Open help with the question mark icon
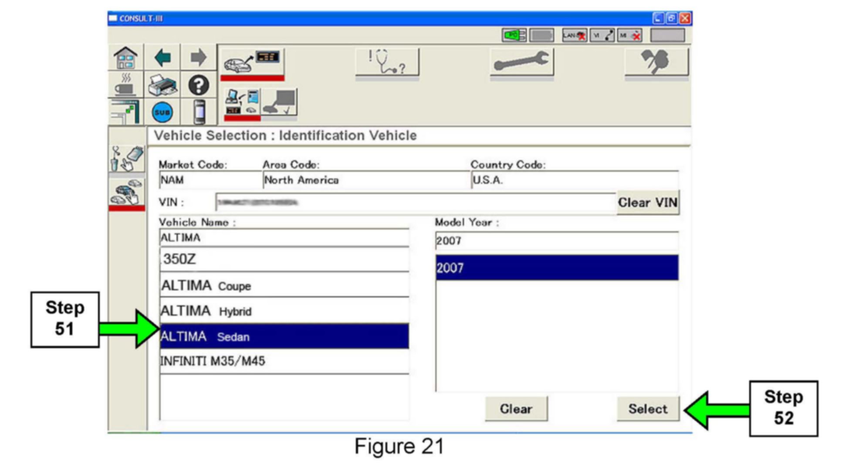 coord(199,85)
